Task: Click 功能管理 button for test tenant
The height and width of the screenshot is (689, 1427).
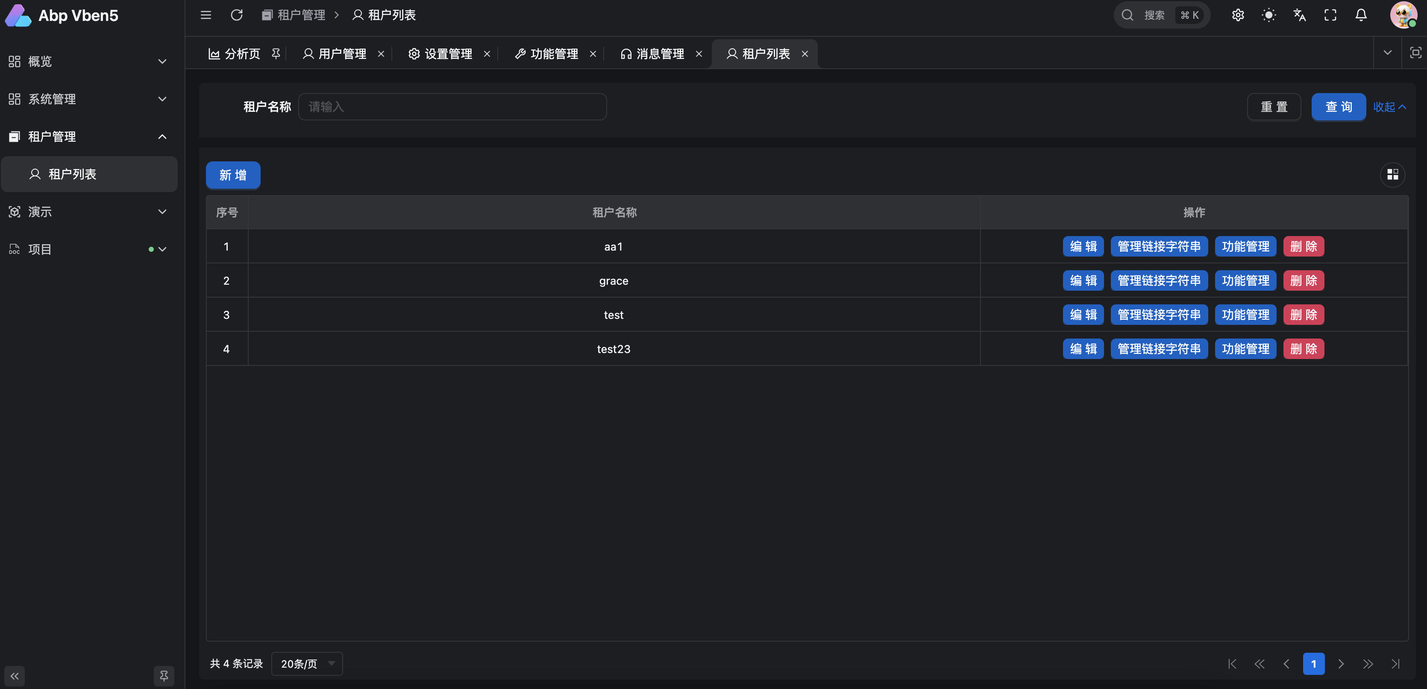Action: (1246, 315)
